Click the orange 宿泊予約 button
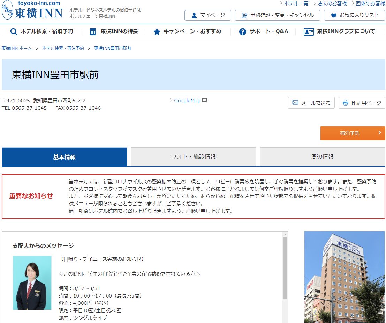386x323 pixels. (x=353, y=133)
